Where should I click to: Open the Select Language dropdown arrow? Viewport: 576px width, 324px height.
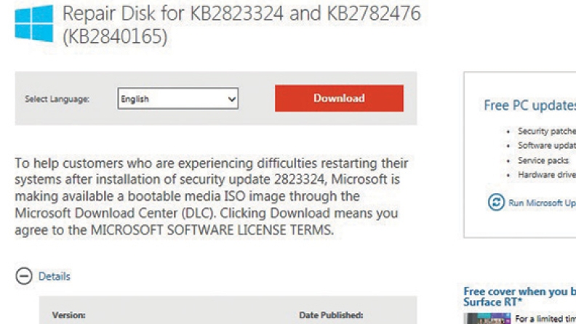click(231, 99)
